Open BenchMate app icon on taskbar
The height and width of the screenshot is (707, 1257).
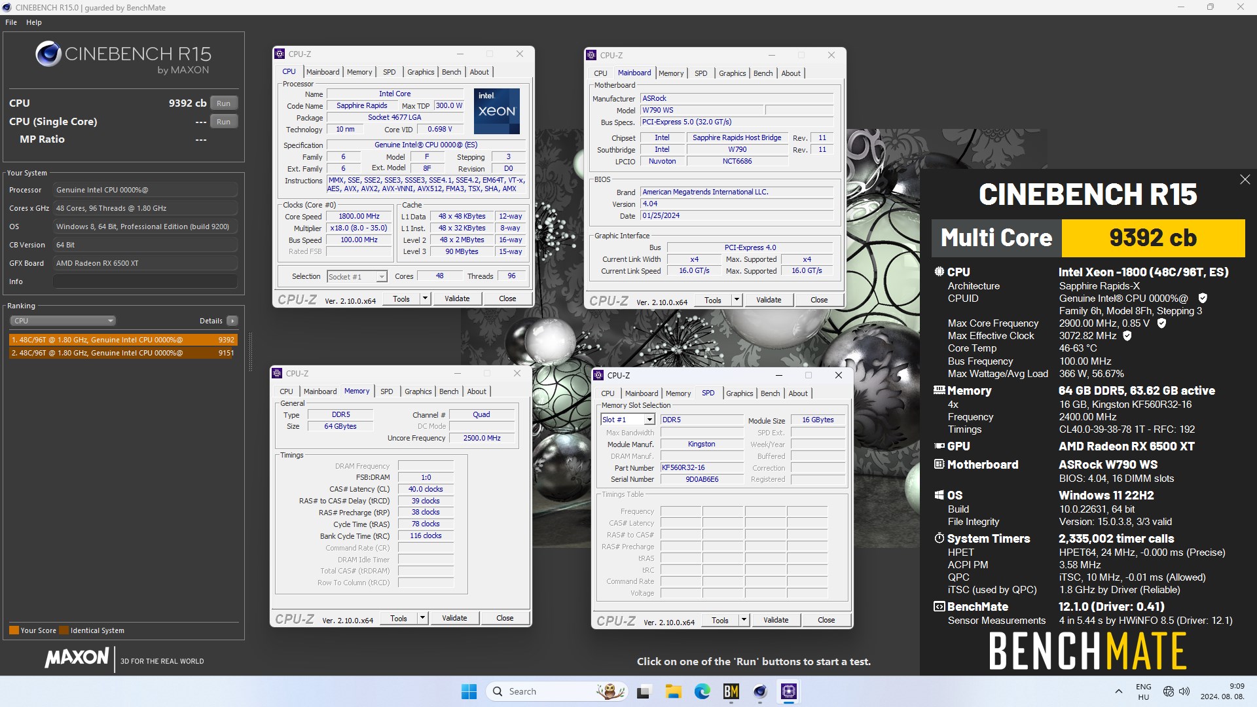tap(731, 691)
